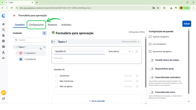Go back using the form's back arrow

click(14, 15)
